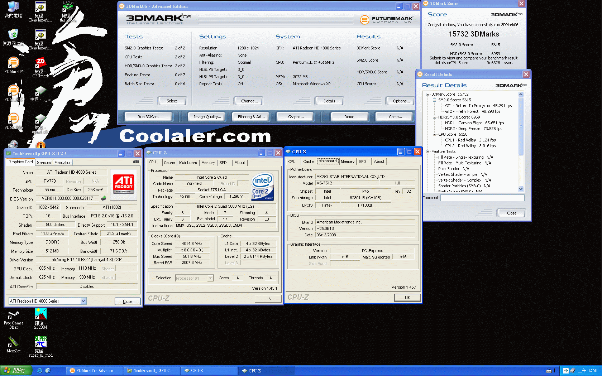Click the Run 3DMark button
The height and width of the screenshot is (376, 602).
click(148, 117)
